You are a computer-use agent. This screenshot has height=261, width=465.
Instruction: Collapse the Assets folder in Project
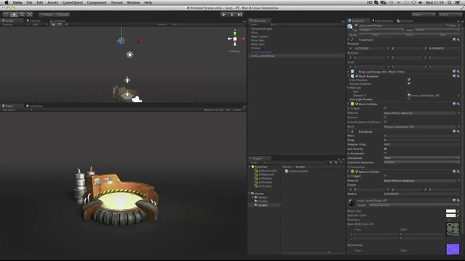(x=250, y=194)
